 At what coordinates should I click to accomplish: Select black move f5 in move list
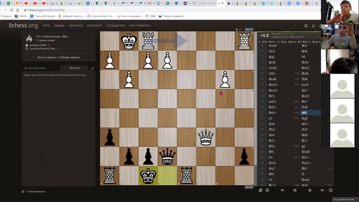click(303, 174)
